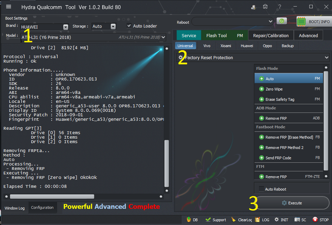Viewport: 332px width, 225px height.
Task: Click green plus icon beside Send FRP Code
Action: click(x=261, y=158)
